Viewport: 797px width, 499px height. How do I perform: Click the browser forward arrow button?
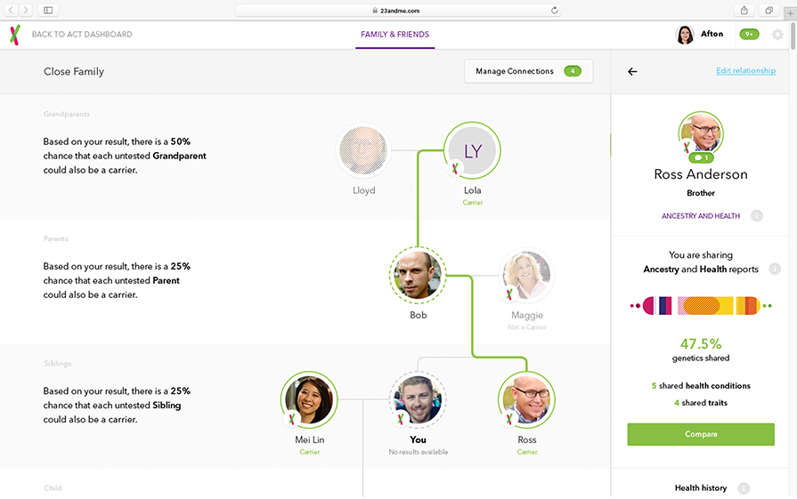coord(26,10)
